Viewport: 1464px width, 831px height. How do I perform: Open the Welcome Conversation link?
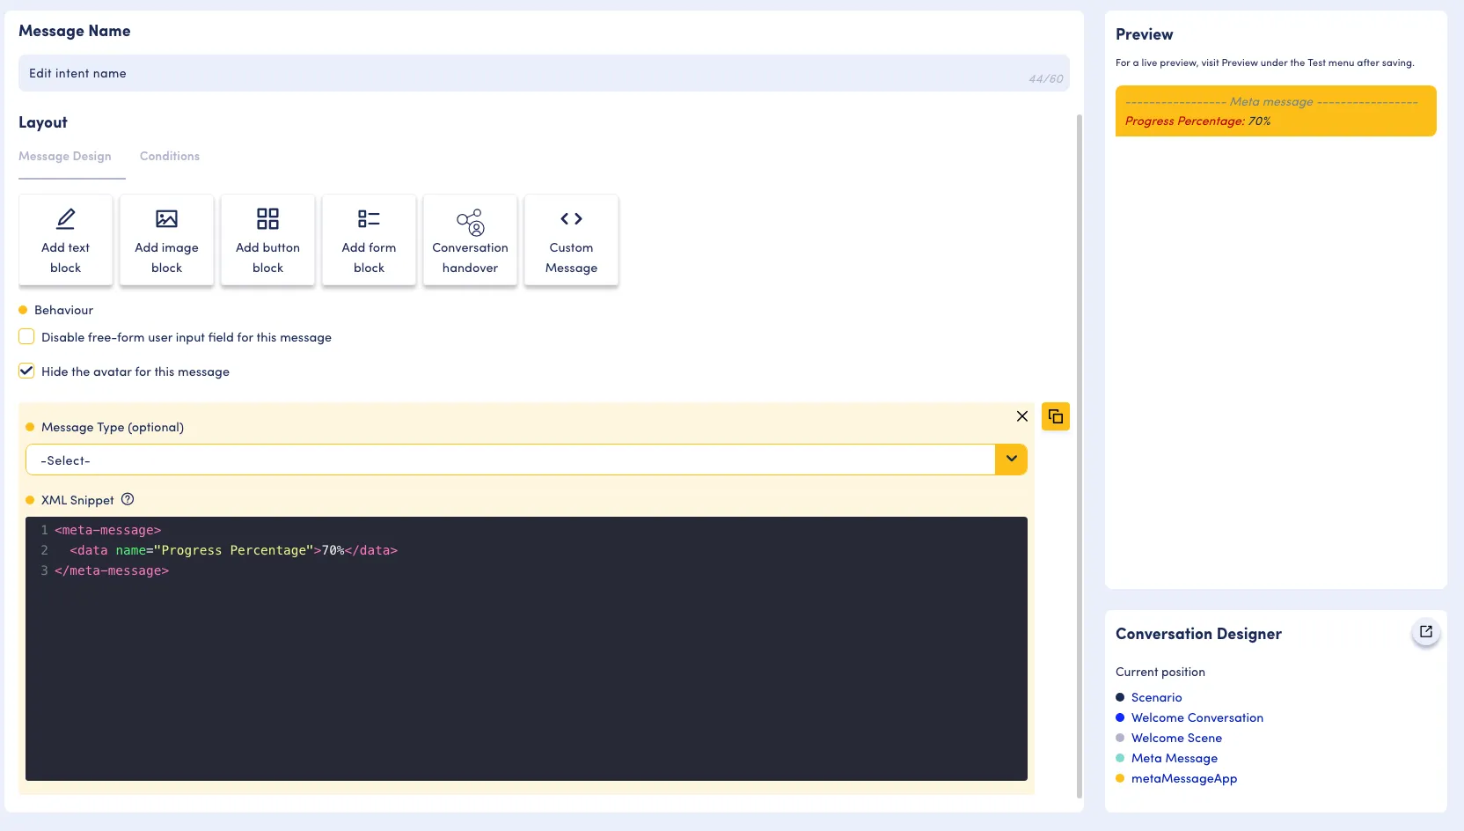1197,717
